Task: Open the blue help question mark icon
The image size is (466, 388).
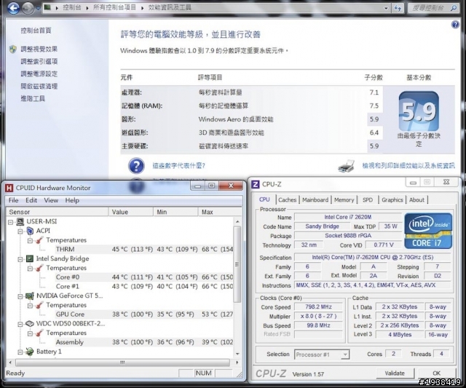Action: pos(455,24)
